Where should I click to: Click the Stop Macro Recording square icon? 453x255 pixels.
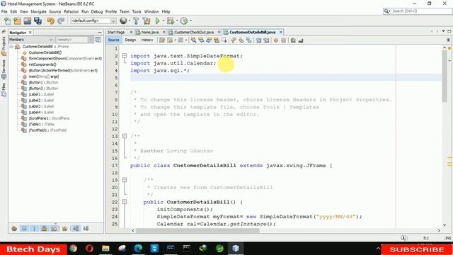(283, 40)
